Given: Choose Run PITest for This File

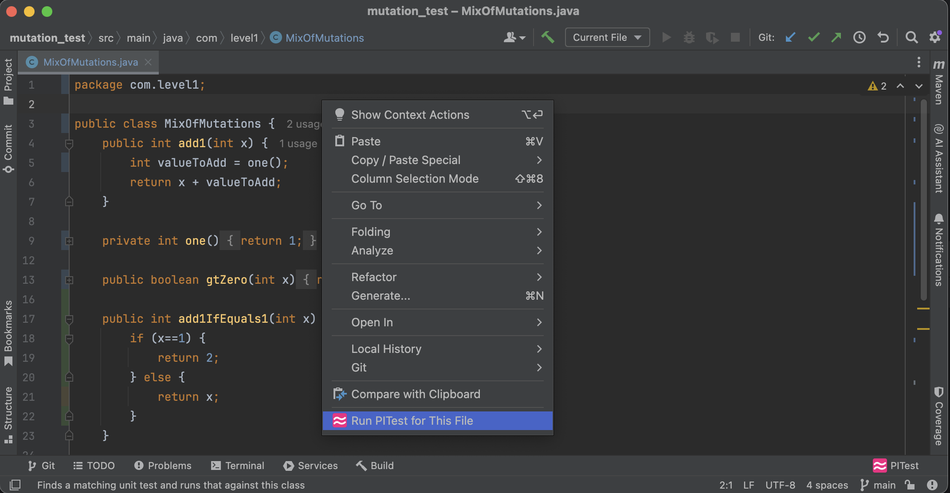Looking at the screenshot, I should pos(438,421).
